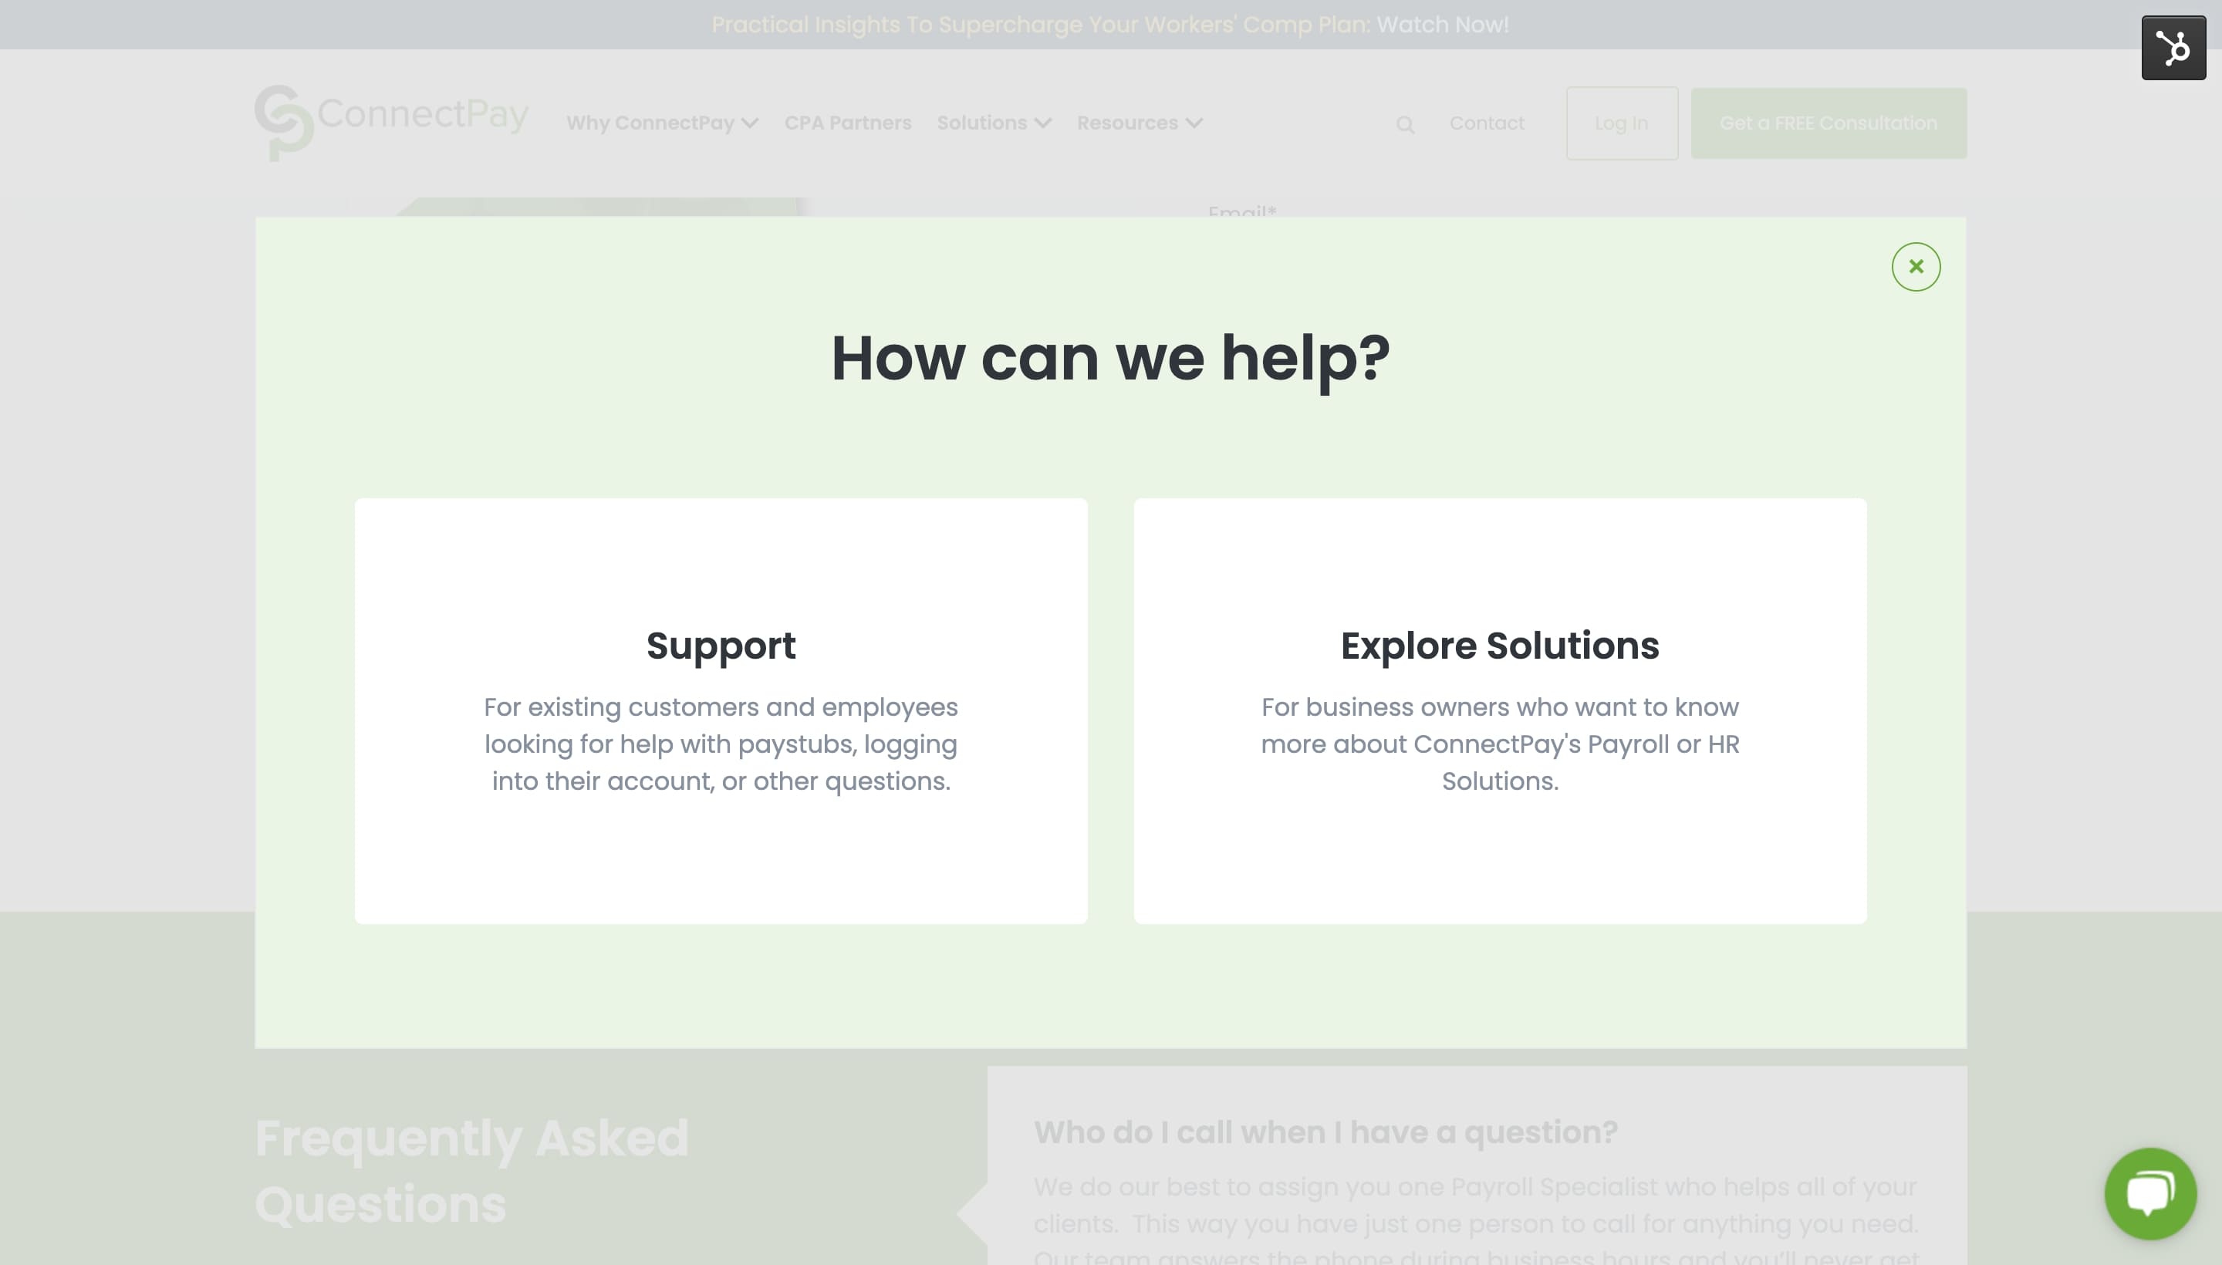Screen dimensions: 2222x1265
Task: Click the Log In button
Action: click(x=1622, y=123)
